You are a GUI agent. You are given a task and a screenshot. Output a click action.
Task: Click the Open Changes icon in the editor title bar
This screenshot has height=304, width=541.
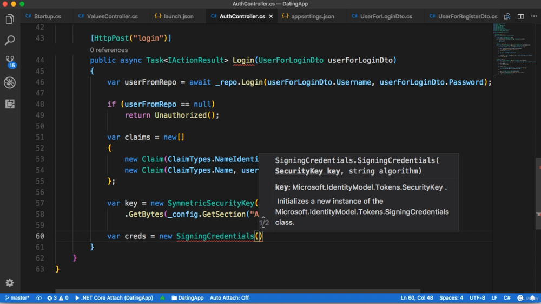point(507,16)
